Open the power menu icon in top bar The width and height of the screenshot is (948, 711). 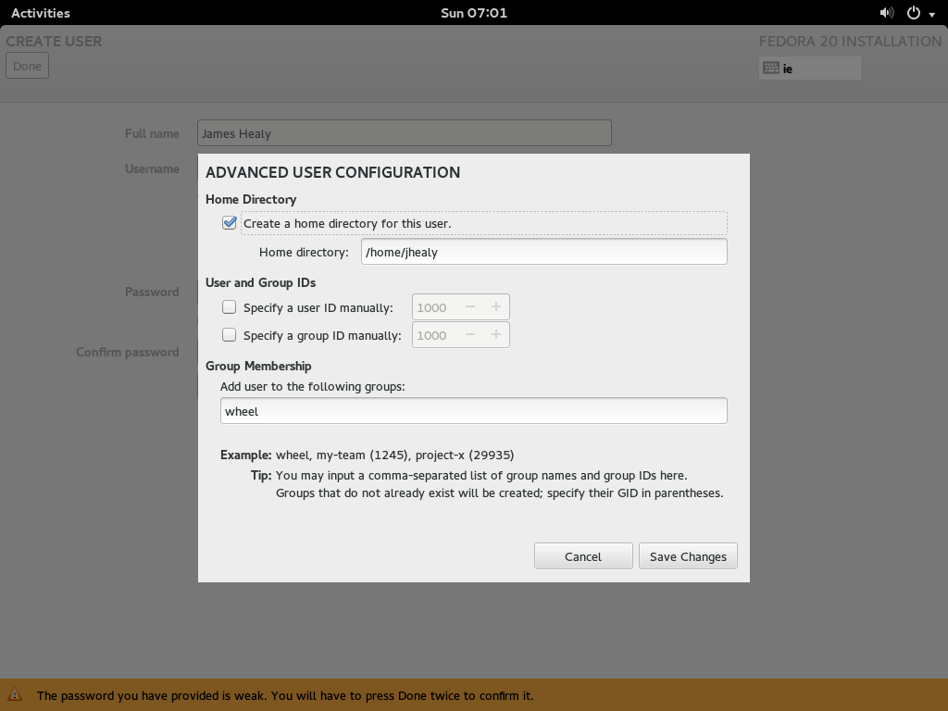click(x=913, y=13)
